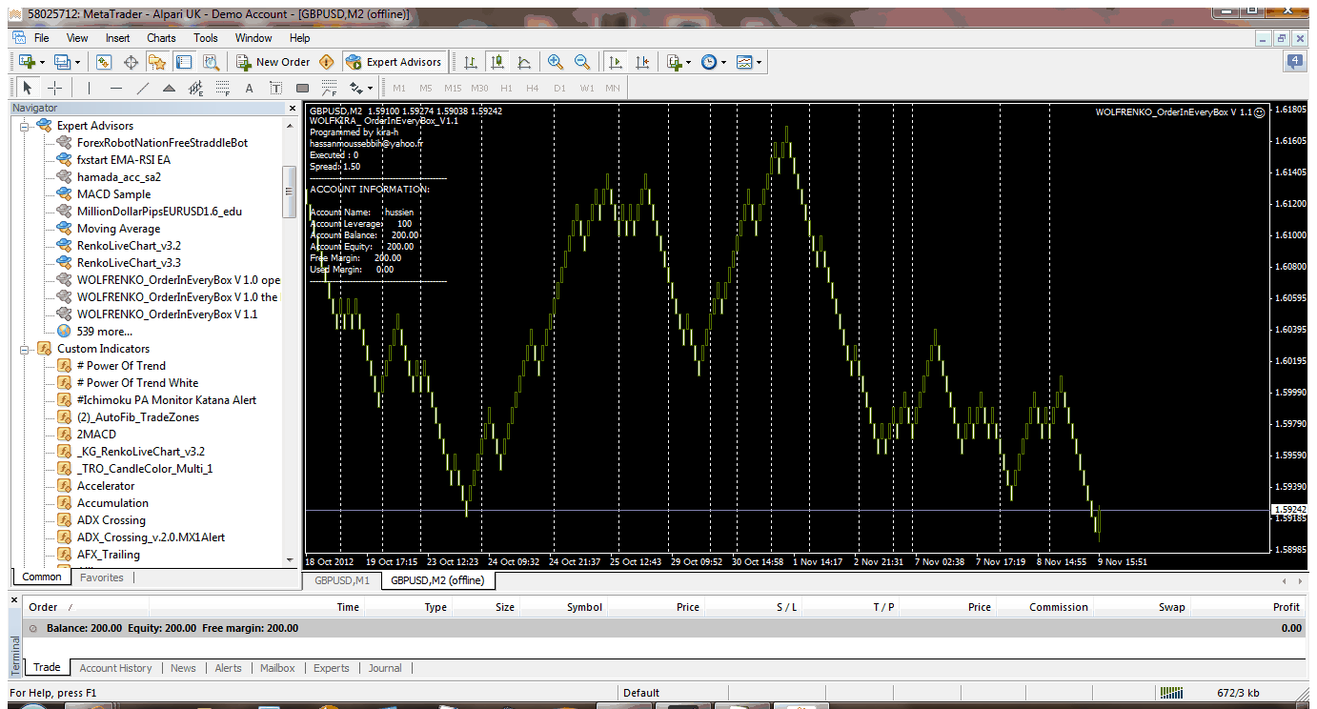Image resolution: width=1317 pixels, height=709 pixels.
Task: Open the Journal tab
Action: click(x=385, y=668)
